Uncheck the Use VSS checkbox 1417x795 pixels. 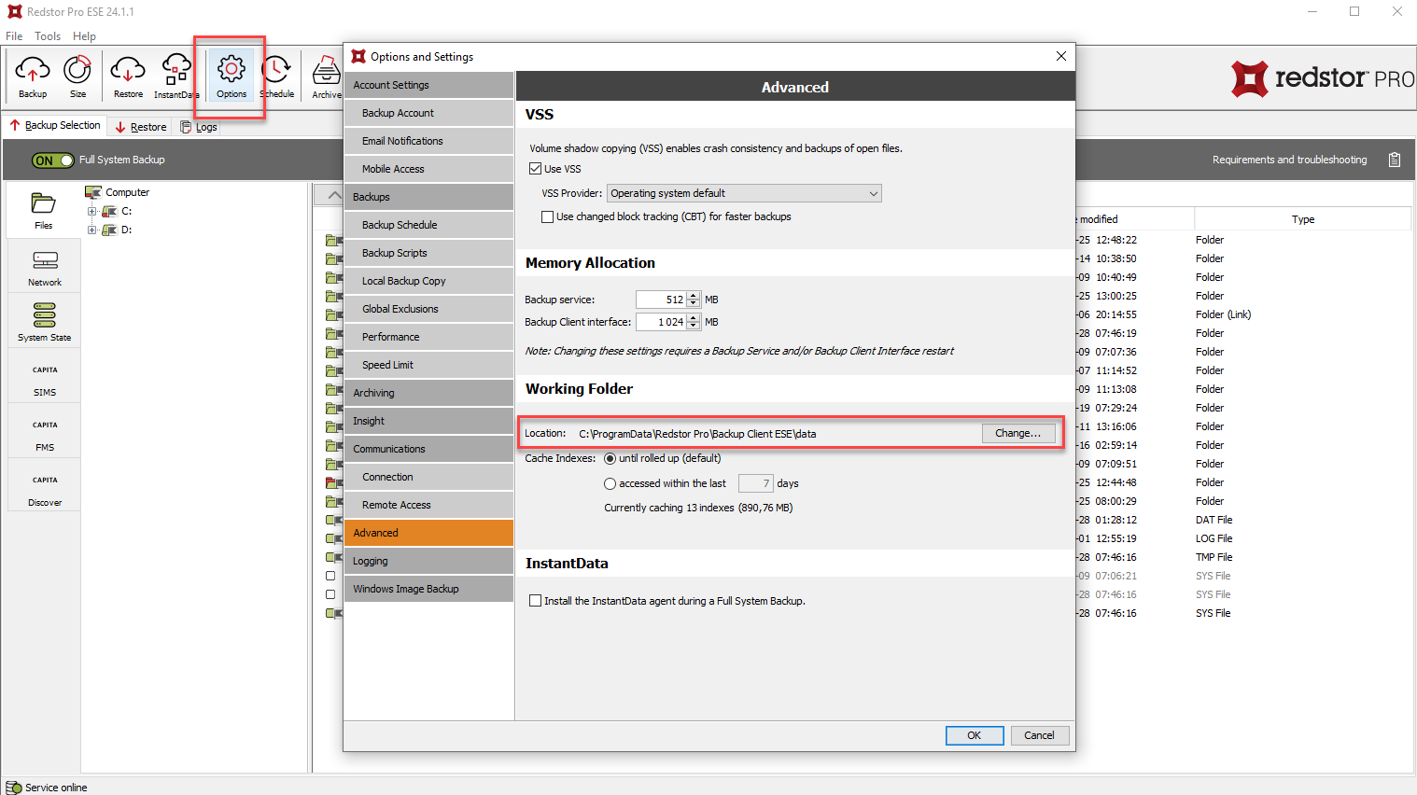point(536,169)
